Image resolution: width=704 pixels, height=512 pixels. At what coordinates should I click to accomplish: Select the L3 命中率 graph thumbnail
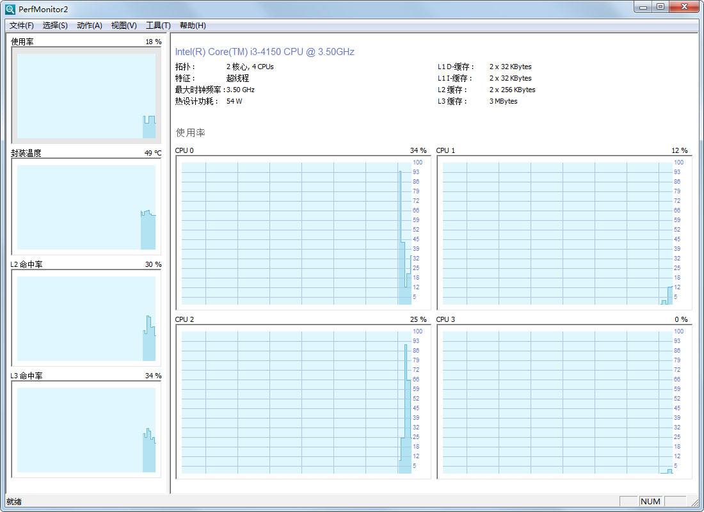(86, 429)
